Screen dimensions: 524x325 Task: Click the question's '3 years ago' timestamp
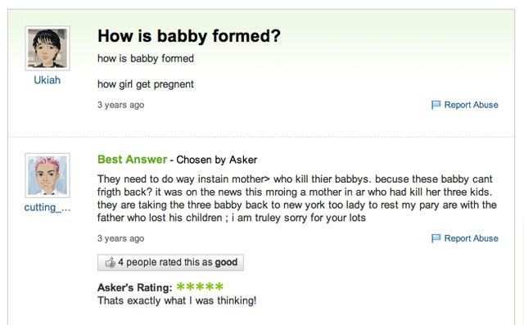tap(120, 105)
